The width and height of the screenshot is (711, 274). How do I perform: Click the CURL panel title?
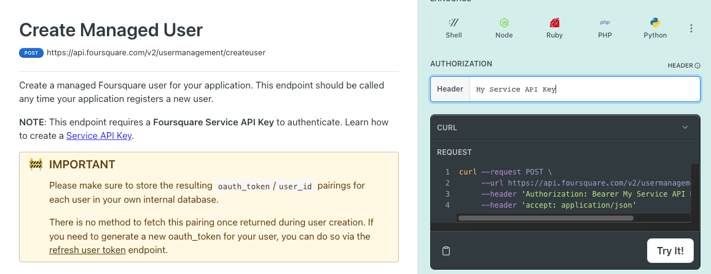point(447,128)
